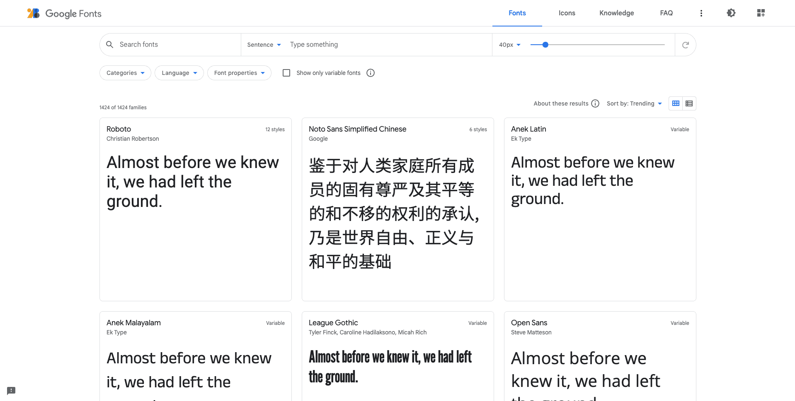Screen dimensions: 795x401
Task: Click the Show only variable fonts label
Action: (328, 73)
